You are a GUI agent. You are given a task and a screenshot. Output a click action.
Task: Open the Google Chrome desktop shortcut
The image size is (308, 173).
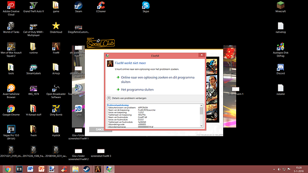point(11,110)
